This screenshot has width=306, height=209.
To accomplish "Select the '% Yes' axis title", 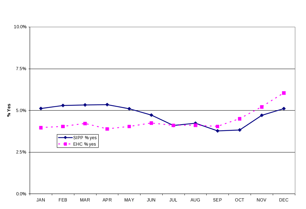I will click(x=9, y=110).
